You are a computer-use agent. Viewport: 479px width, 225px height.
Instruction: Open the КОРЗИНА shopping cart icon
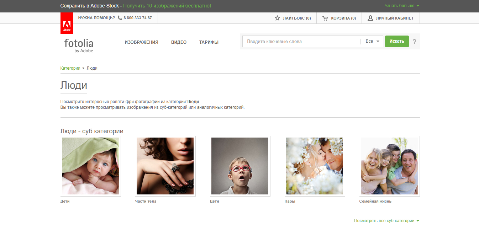click(x=324, y=18)
